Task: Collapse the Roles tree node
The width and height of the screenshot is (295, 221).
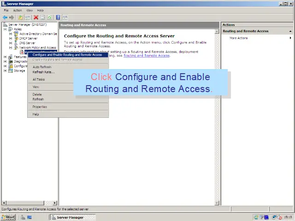Action: 6,29
